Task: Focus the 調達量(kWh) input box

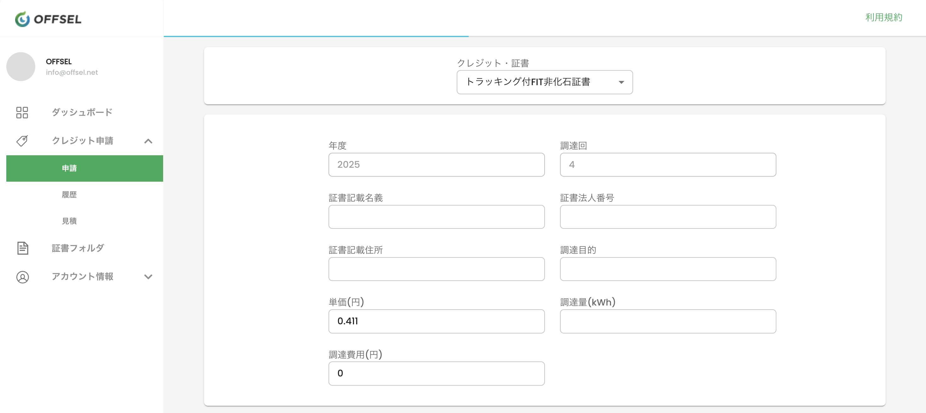Action: [x=667, y=321]
